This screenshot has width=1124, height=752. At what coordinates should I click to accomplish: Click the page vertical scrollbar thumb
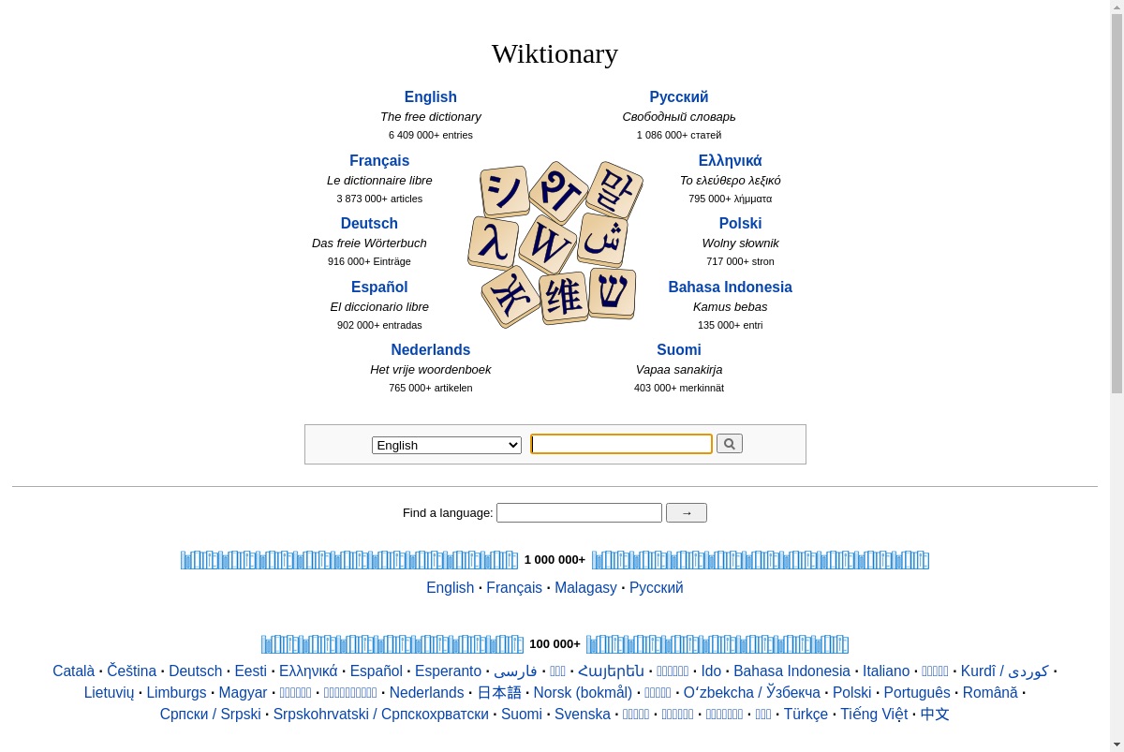tap(1117, 202)
